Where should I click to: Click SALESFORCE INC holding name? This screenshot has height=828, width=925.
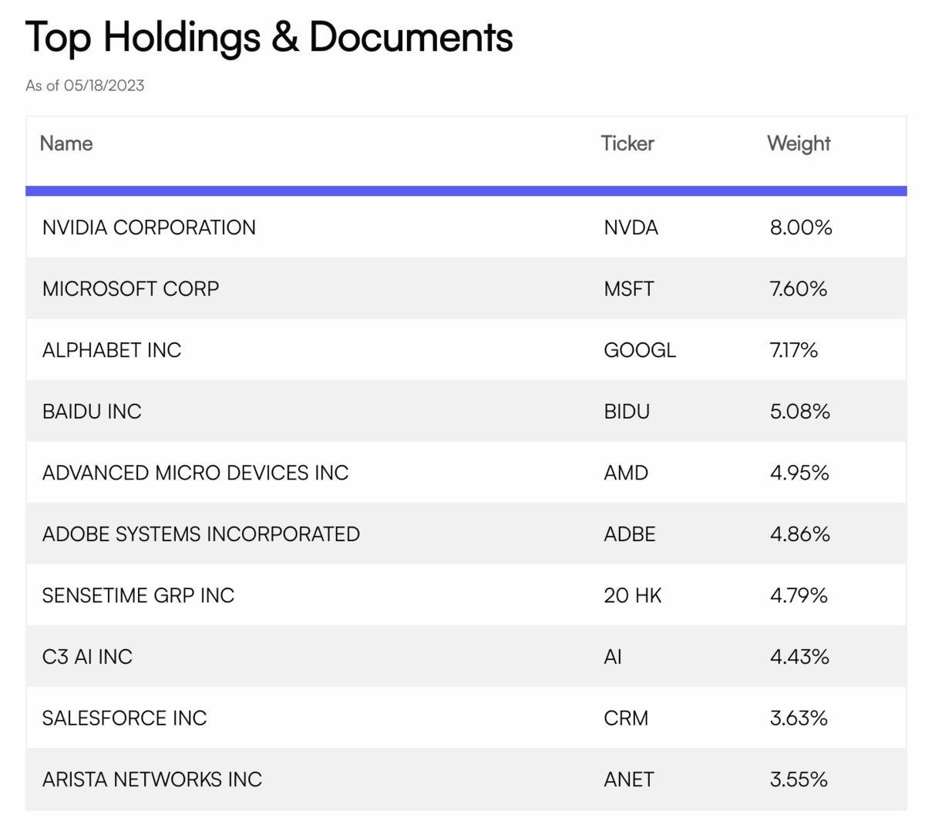(124, 719)
